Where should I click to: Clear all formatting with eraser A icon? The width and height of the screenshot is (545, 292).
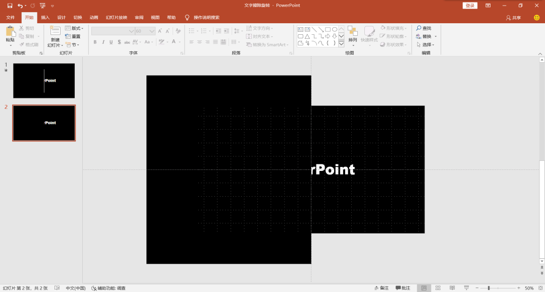click(178, 31)
